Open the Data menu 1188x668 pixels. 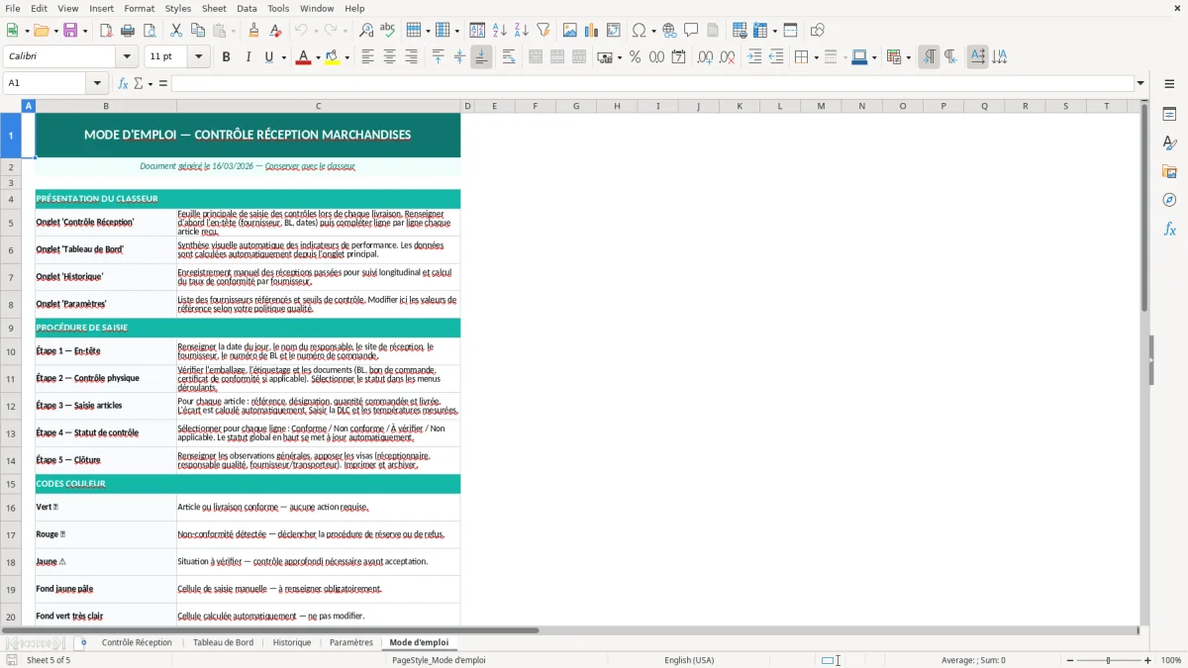(x=247, y=8)
